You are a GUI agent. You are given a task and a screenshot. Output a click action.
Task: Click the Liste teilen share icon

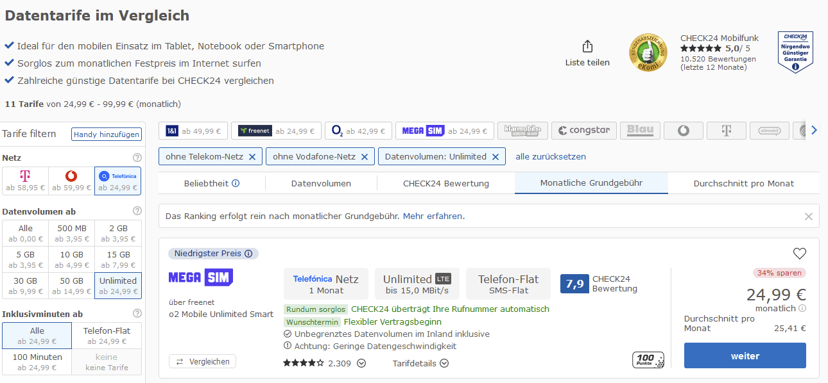pos(587,47)
